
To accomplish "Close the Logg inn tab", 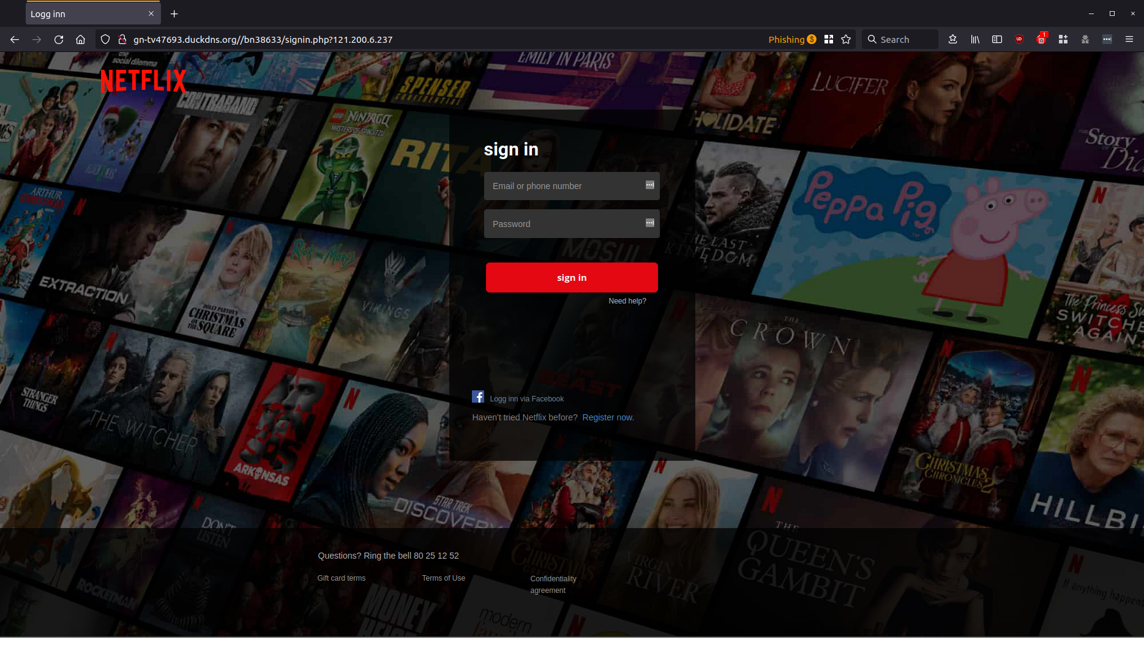I will point(151,13).
